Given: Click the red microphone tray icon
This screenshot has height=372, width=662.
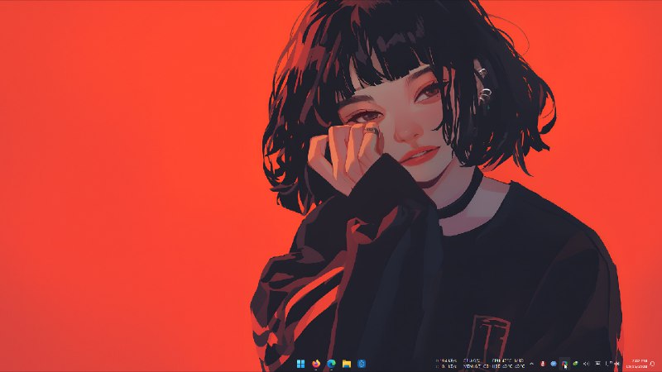Looking at the screenshot, I should pyautogui.click(x=542, y=364).
